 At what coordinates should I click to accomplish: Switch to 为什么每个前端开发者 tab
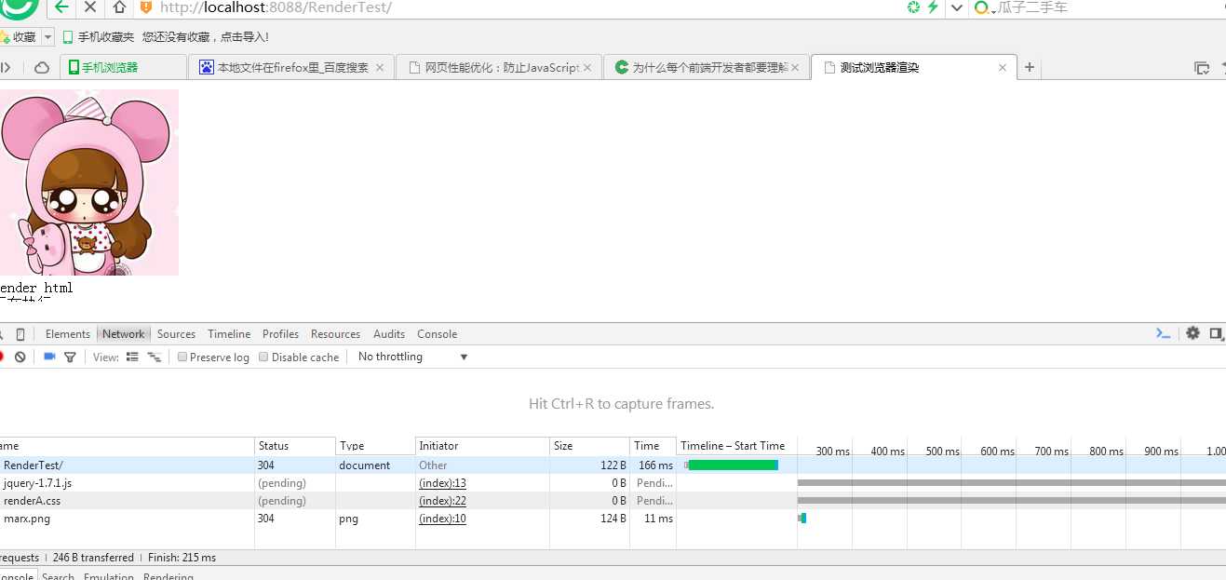point(706,67)
